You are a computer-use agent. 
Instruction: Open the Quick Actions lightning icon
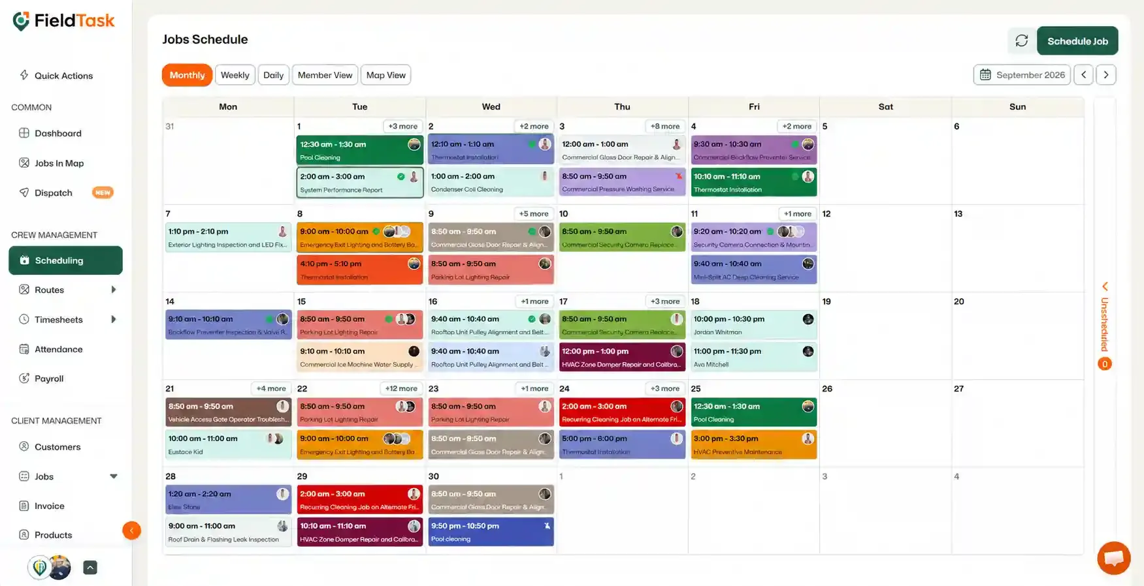pos(24,75)
